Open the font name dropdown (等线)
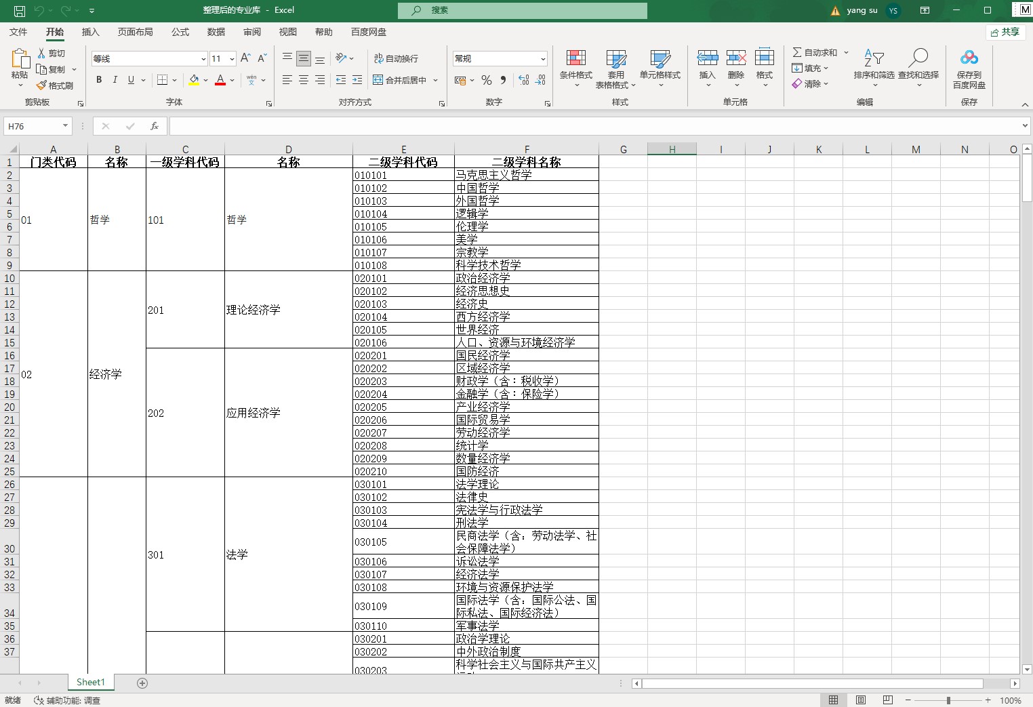The height and width of the screenshot is (707, 1033). (x=203, y=59)
